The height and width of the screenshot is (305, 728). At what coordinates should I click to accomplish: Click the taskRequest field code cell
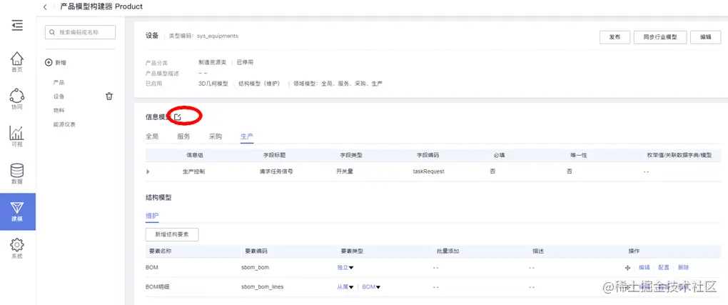click(428, 171)
